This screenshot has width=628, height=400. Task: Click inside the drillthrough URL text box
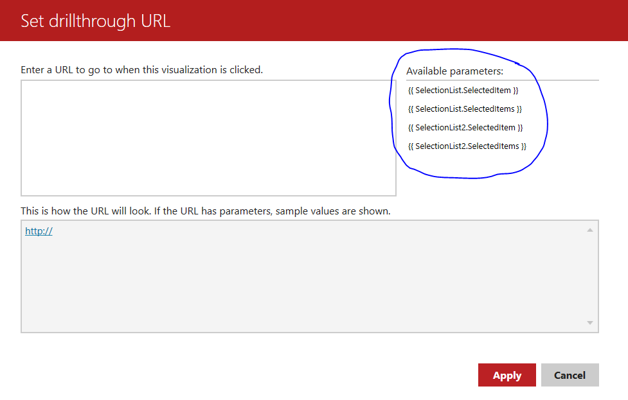[x=208, y=137]
